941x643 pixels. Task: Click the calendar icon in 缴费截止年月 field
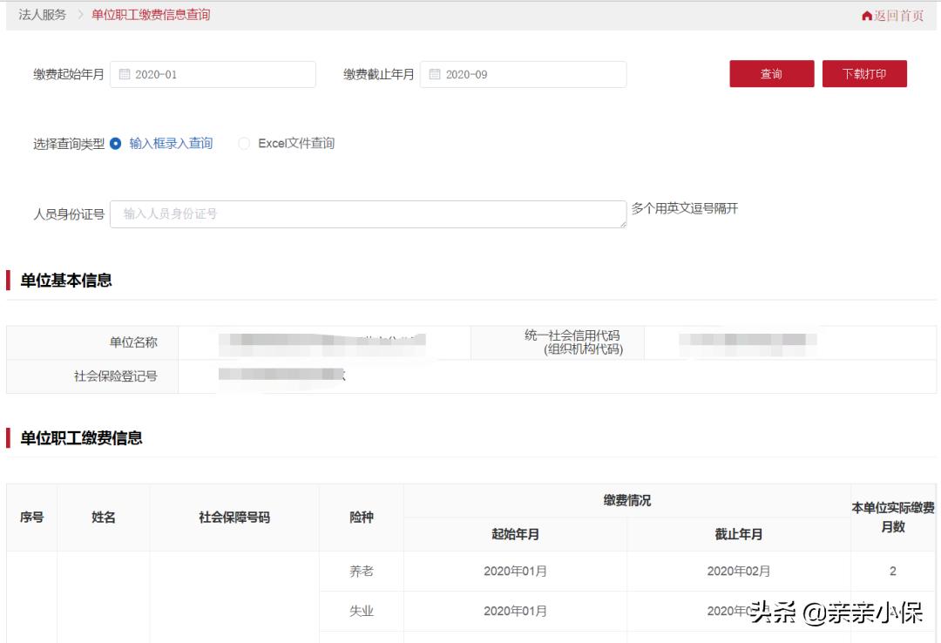click(433, 74)
